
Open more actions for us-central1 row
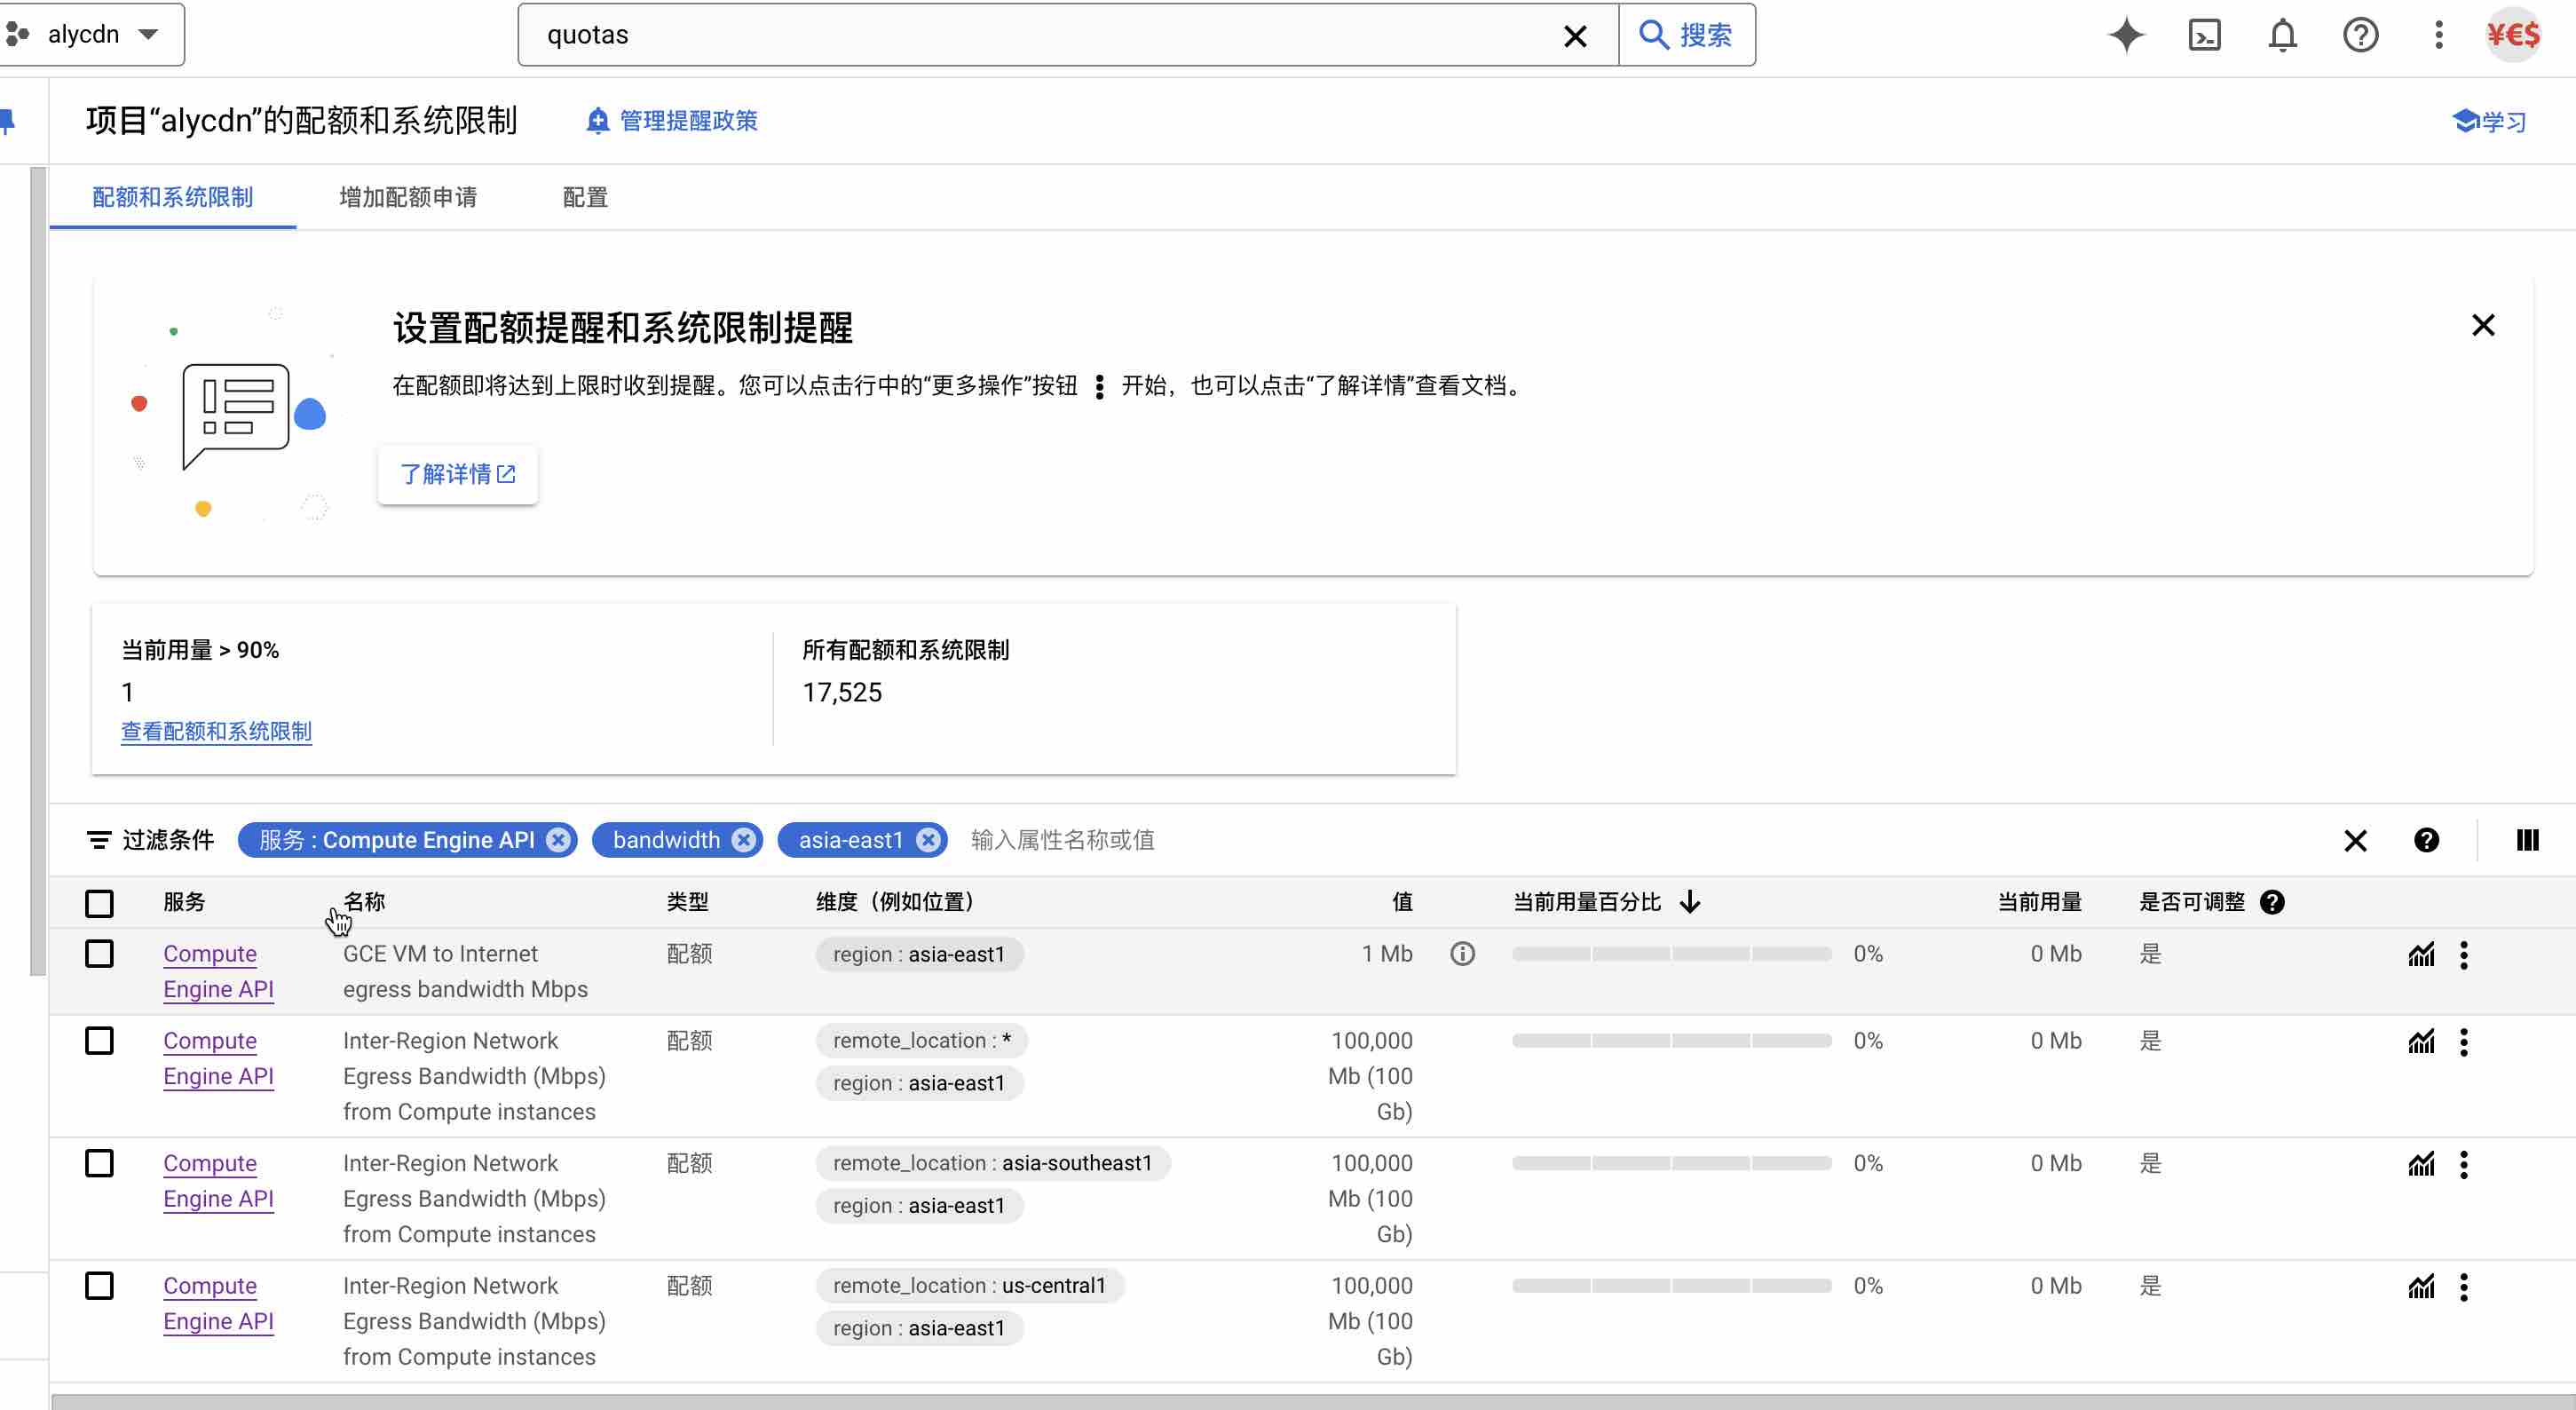(x=2464, y=1287)
